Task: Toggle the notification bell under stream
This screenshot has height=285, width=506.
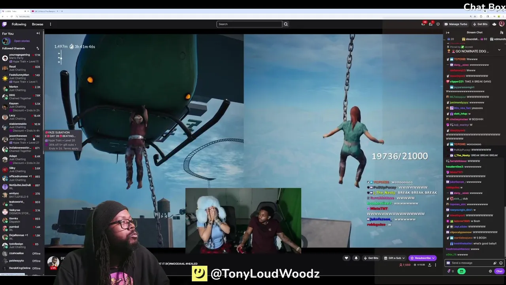Action: click(x=356, y=258)
